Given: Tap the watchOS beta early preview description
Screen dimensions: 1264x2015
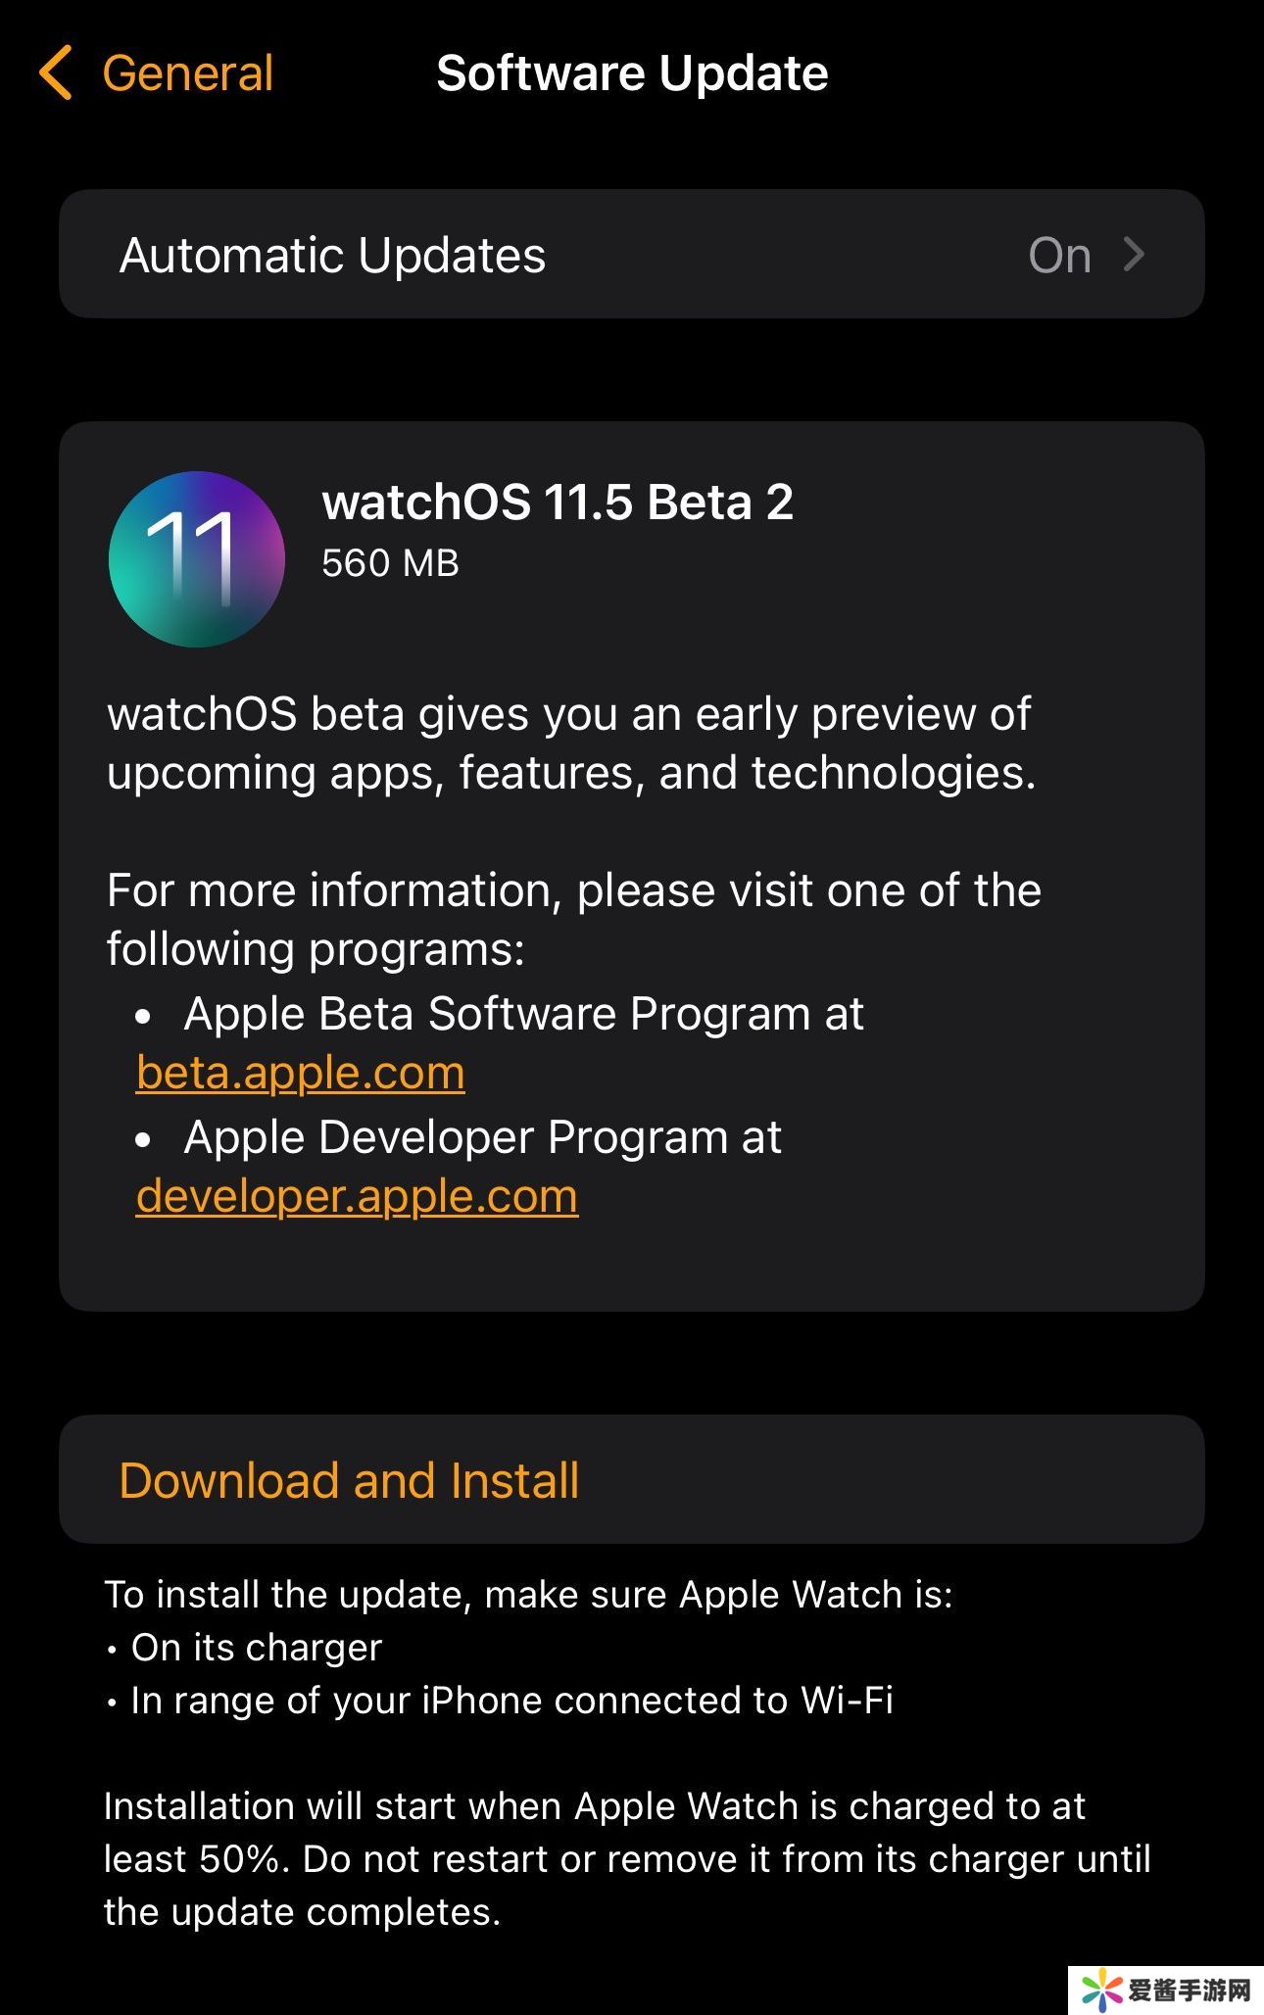Looking at the screenshot, I should tap(570, 744).
